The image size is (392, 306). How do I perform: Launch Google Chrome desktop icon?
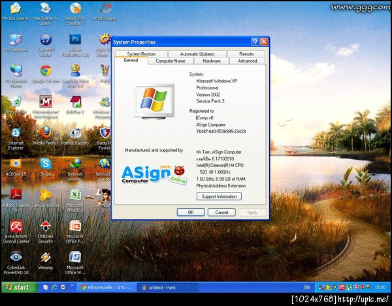pos(46,74)
